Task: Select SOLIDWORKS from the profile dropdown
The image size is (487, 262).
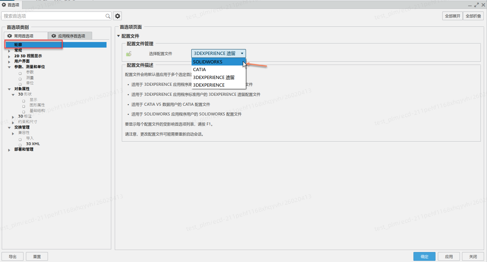Action: point(219,62)
